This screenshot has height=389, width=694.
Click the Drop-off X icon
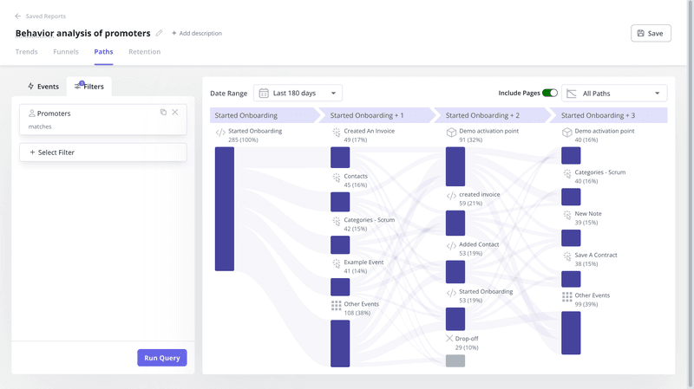point(450,338)
